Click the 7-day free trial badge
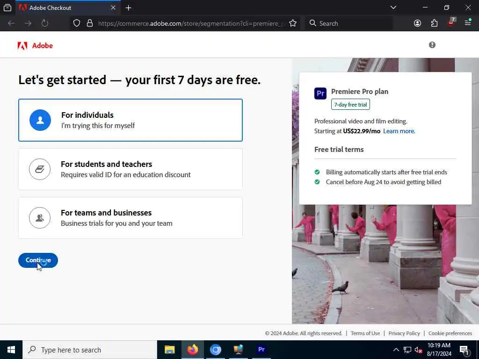The width and height of the screenshot is (479, 359). coord(350,104)
